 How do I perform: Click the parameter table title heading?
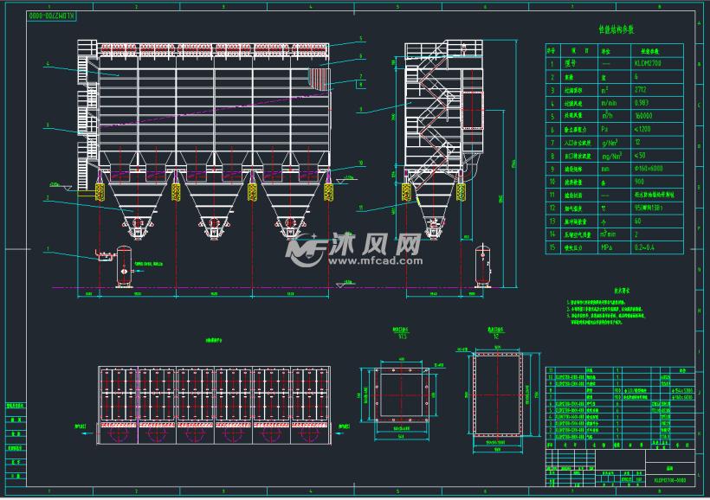(x=616, y=29)
